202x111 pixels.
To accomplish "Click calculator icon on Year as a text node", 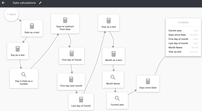I will tap(109, 21).
